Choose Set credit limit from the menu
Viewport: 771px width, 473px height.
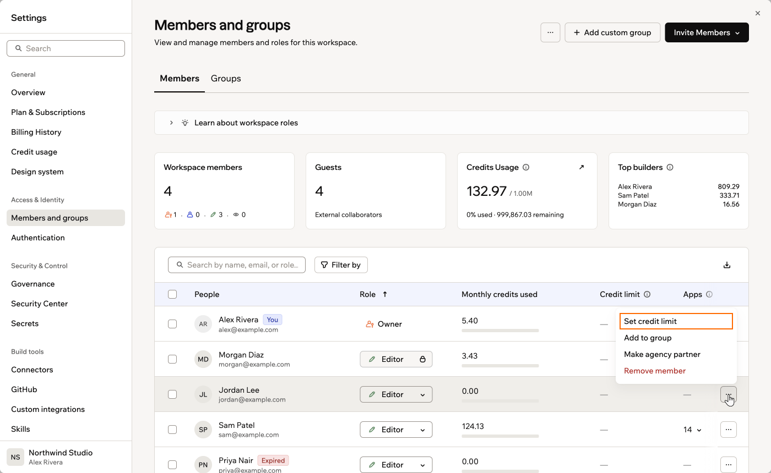click(x=676, y=321)
